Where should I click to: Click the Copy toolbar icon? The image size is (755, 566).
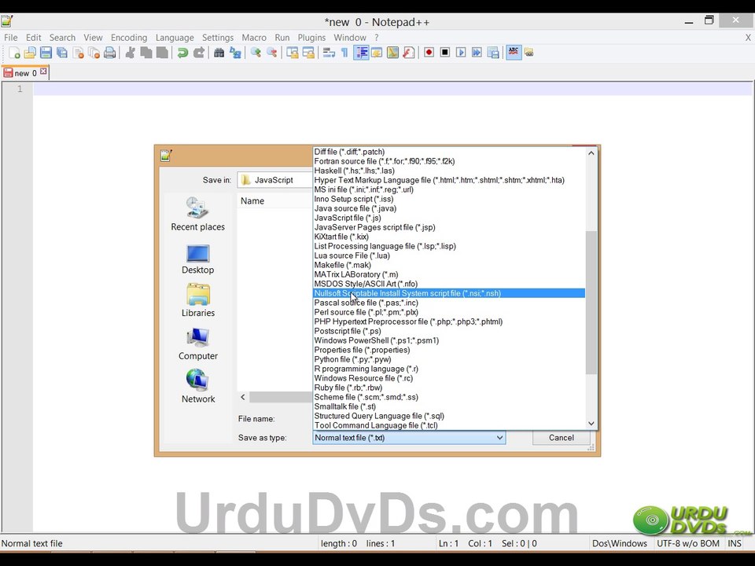[146, 53]
